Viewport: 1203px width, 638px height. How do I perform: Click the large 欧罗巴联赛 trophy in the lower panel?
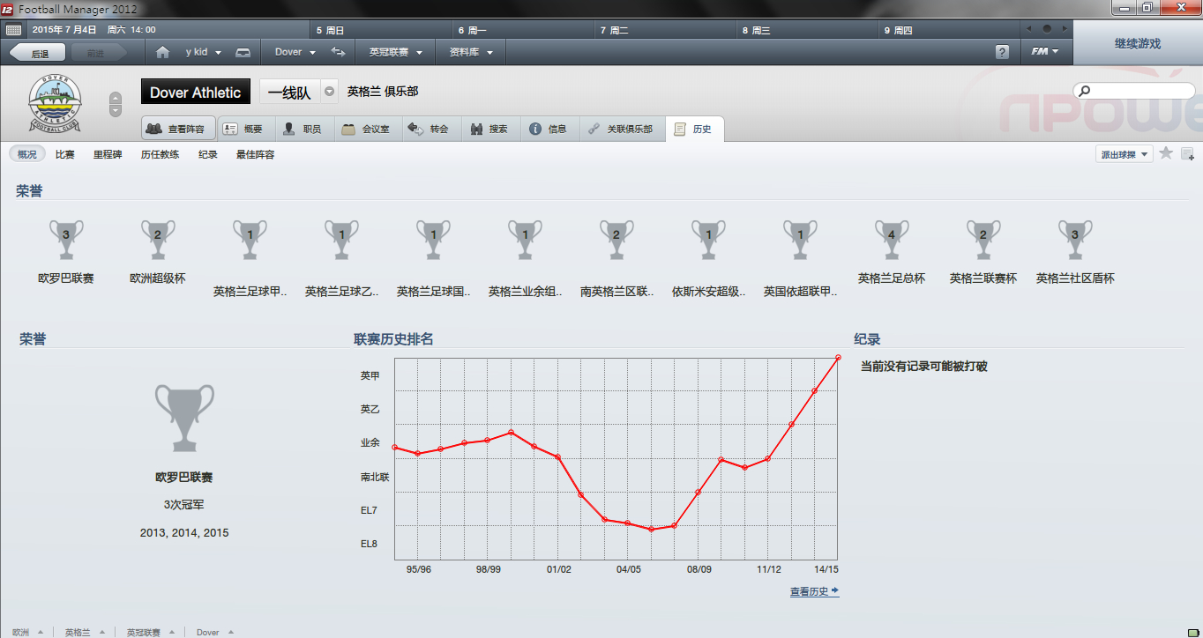(x=184, y=418)
